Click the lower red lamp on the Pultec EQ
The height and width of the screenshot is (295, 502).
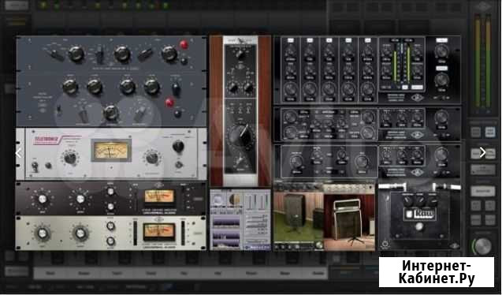tap(169, 103)
